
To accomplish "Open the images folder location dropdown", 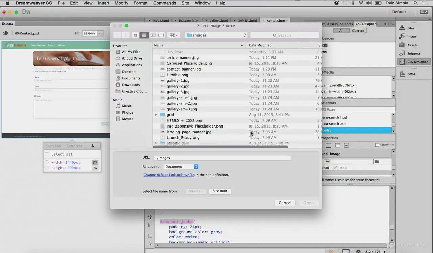I will point(216,35).
